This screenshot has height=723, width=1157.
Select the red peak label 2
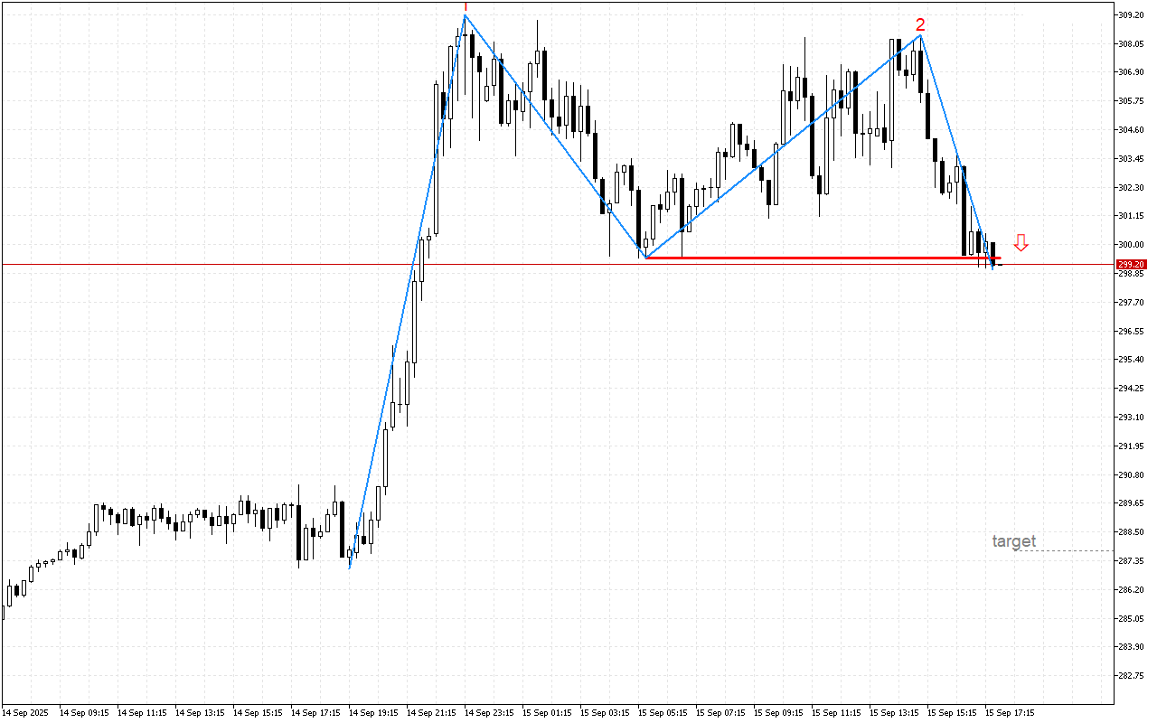pyautogui.click(x=920, y=24)
